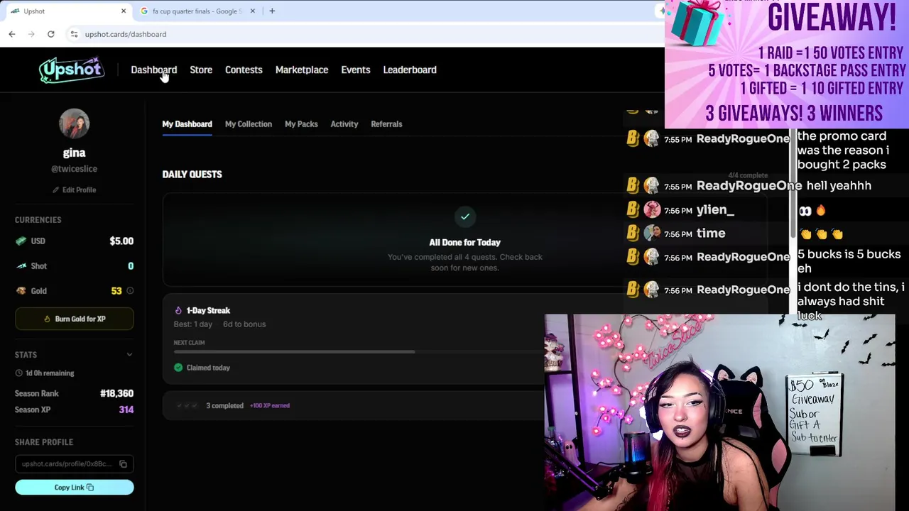Switch to My Packs tab
The height and width of the screenshot is (511, 909).
(301, 124)
